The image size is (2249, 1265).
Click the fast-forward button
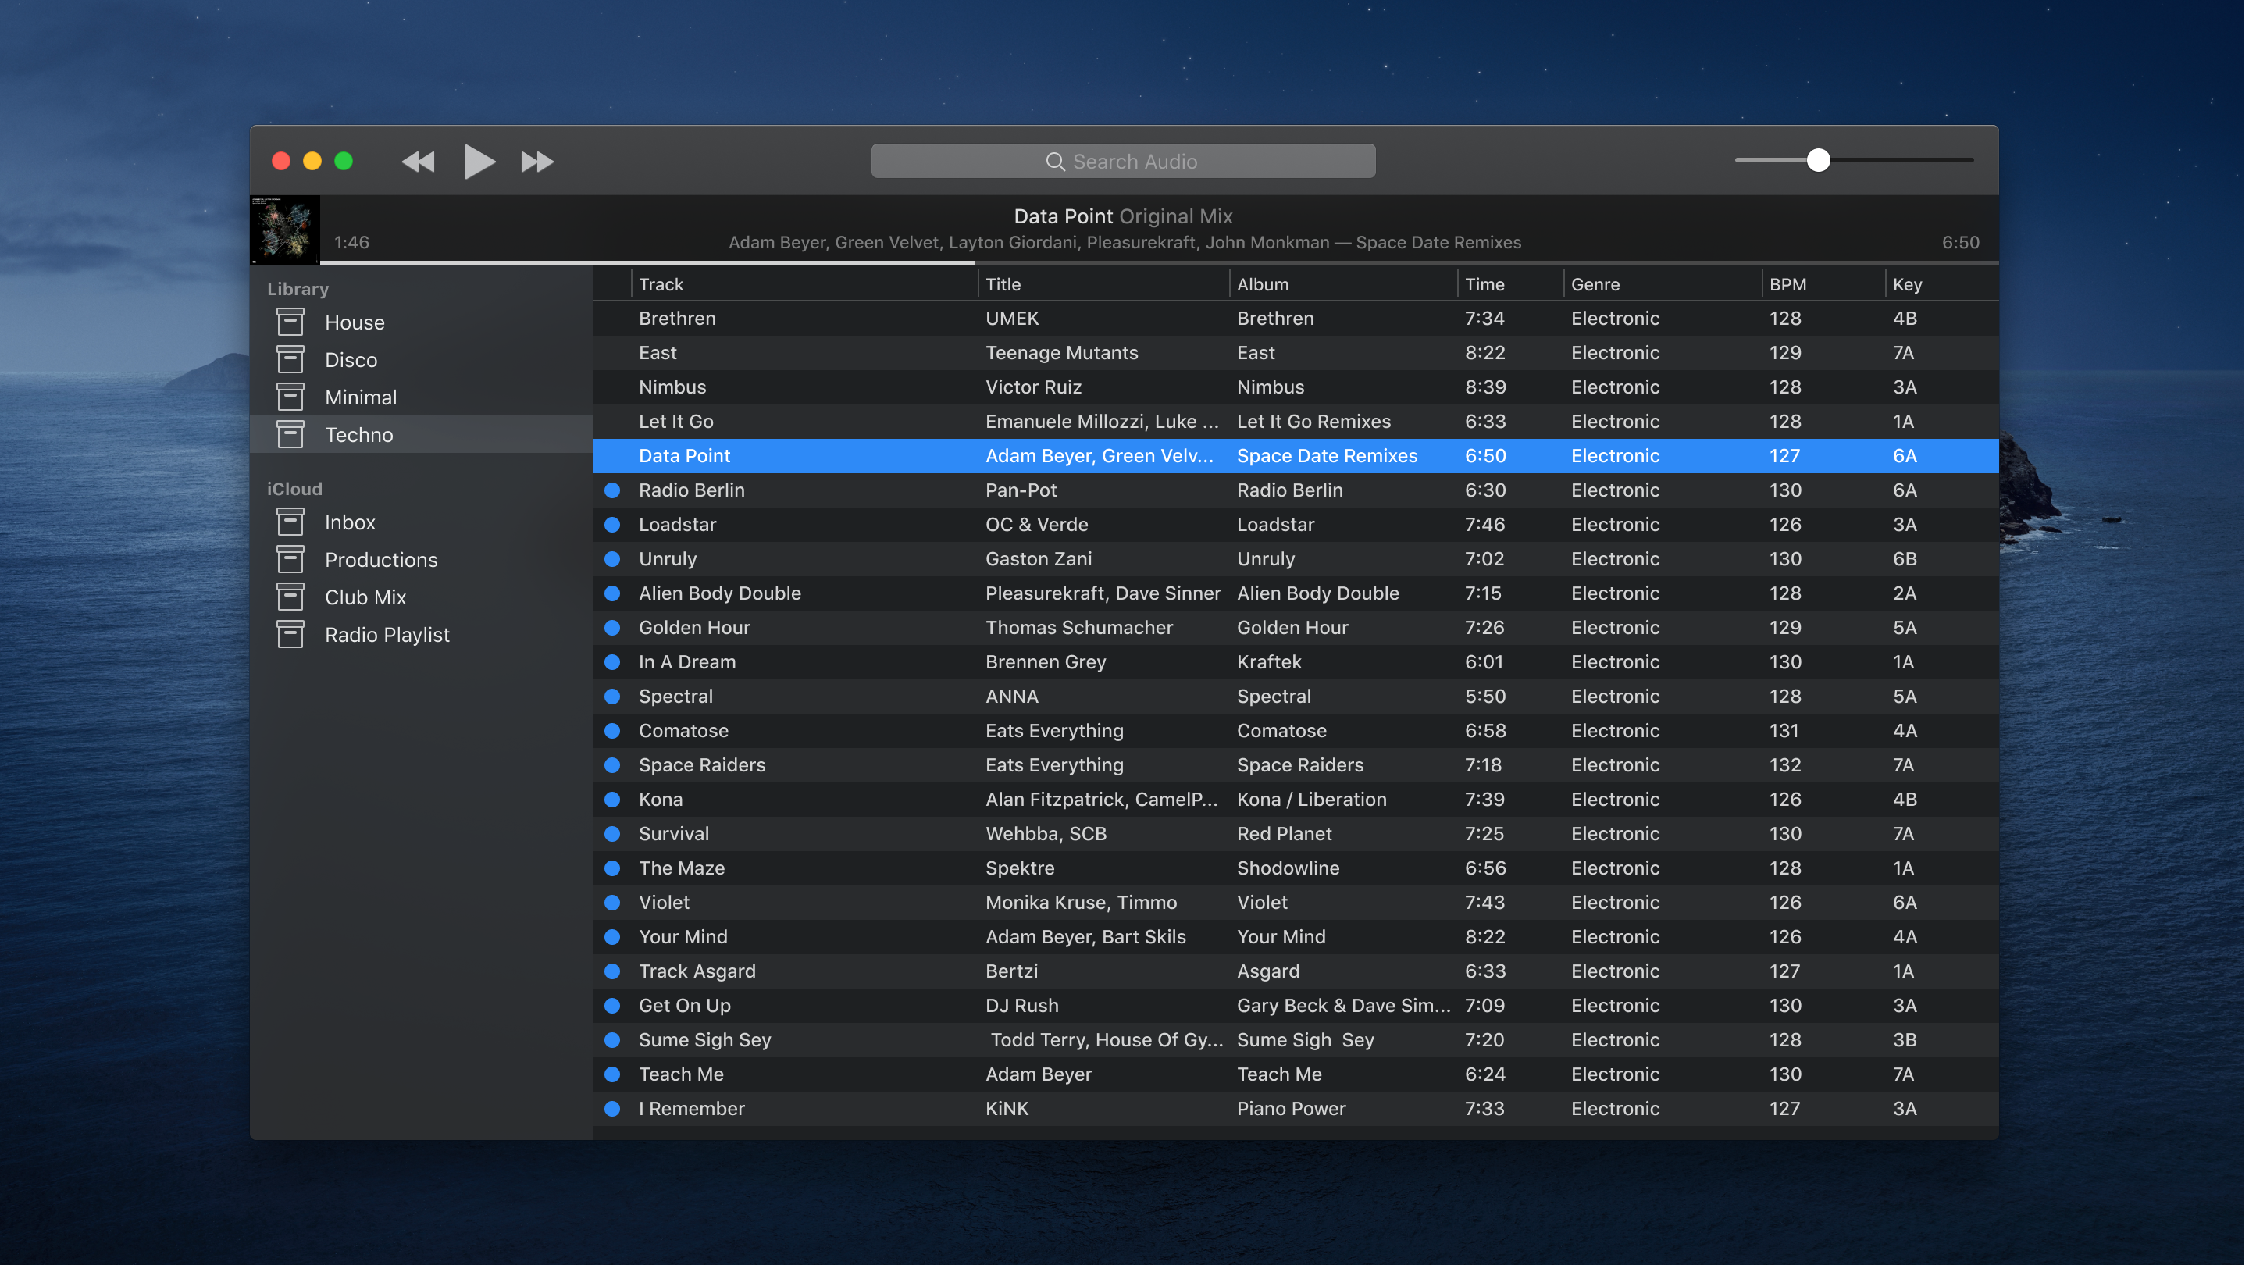pos(536,161)
